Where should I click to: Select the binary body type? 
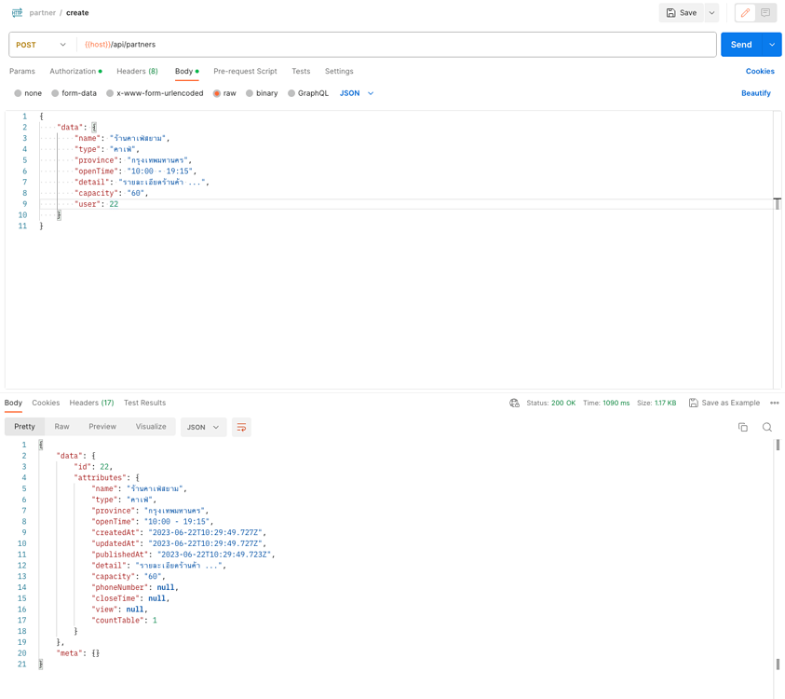(262, 93)
